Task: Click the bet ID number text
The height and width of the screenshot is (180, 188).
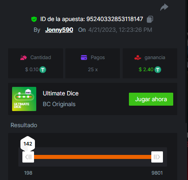Action: click(x=115, y=19)
